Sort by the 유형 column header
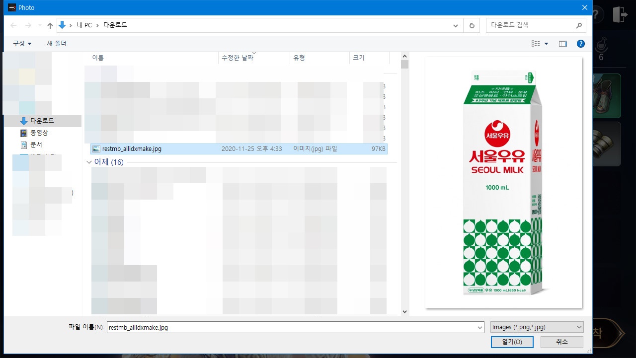This screenshot has height=358, width=636. coord(299,58)
